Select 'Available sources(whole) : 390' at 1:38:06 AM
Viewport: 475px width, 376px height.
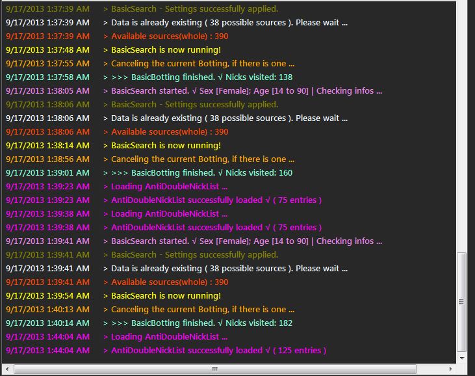pos(117,132)
